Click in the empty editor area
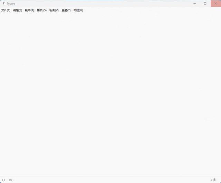 click(x=110, y=95)
